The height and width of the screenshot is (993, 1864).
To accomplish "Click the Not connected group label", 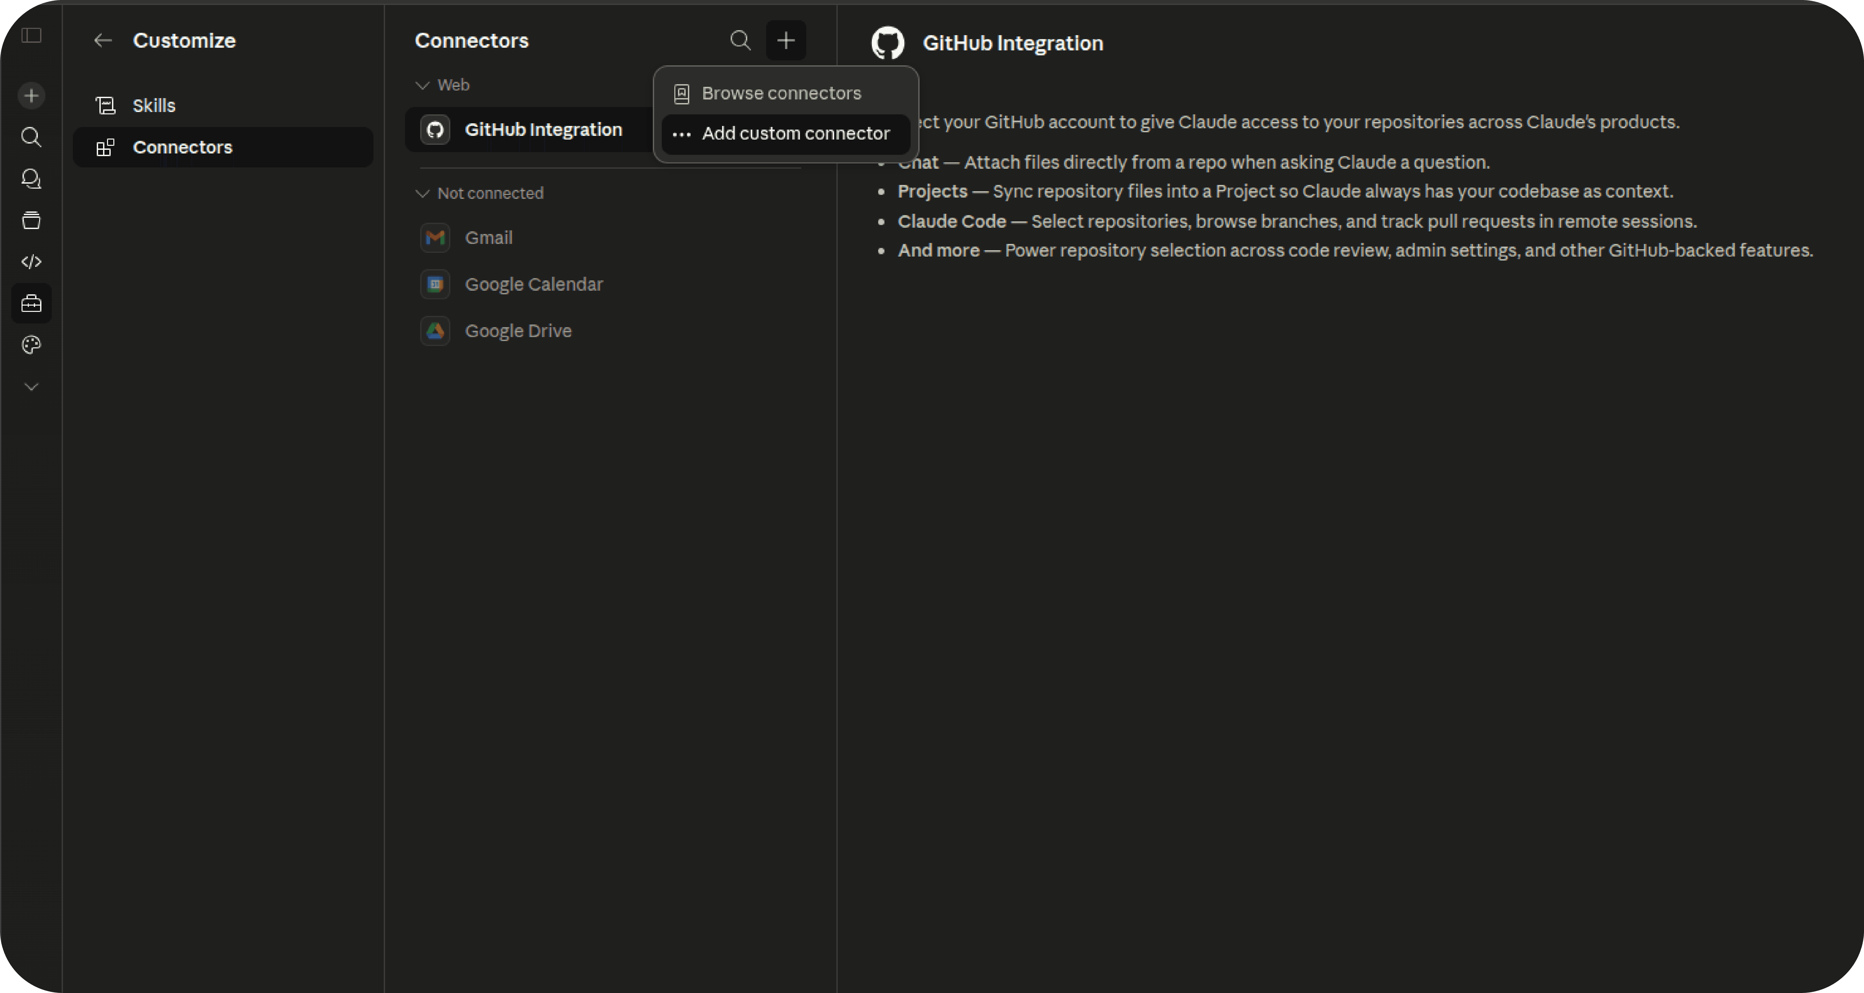I will (490, 193).
